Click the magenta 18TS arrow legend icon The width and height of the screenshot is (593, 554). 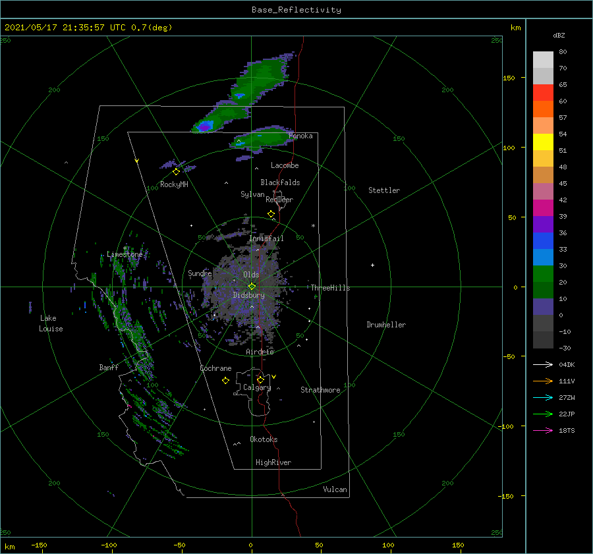tap(543, 430)
